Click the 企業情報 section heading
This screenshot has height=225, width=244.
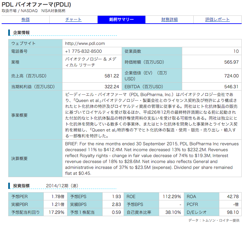pos(21,32)
